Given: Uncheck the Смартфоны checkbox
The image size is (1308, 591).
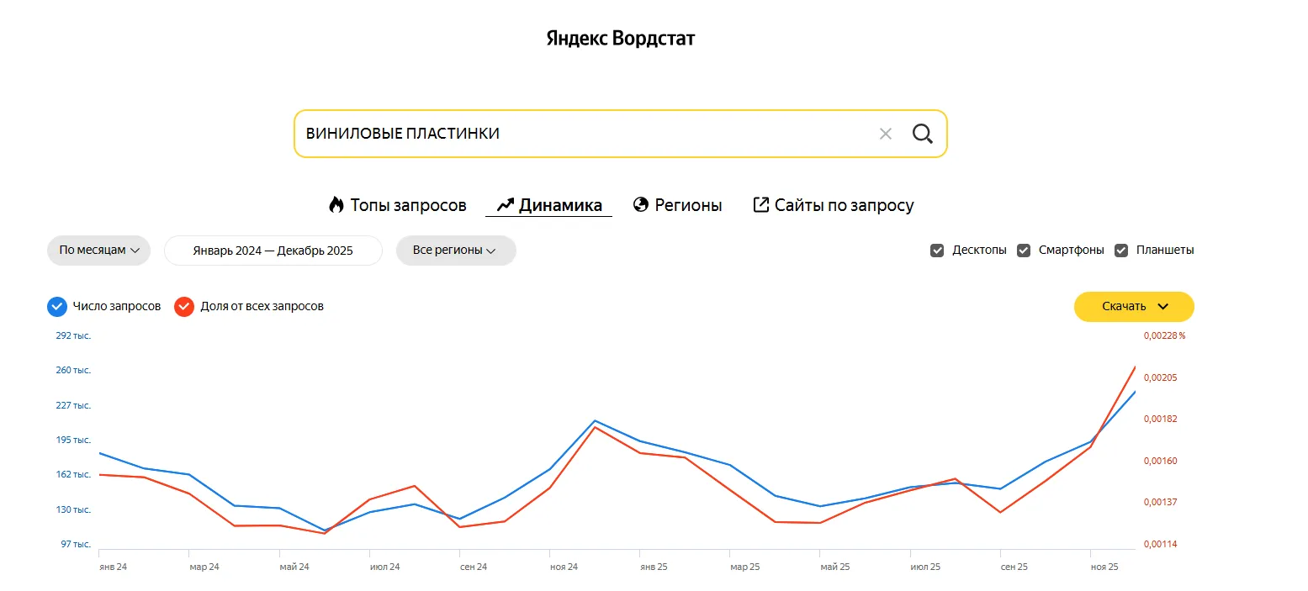Looking at the screenshot, I should point(1024,250).
